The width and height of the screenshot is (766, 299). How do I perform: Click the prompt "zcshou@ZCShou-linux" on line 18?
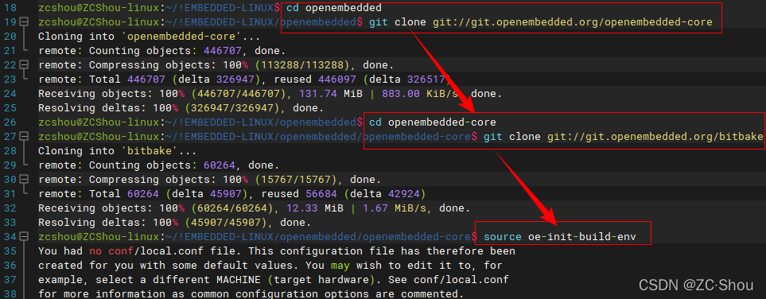pos(99,8)
